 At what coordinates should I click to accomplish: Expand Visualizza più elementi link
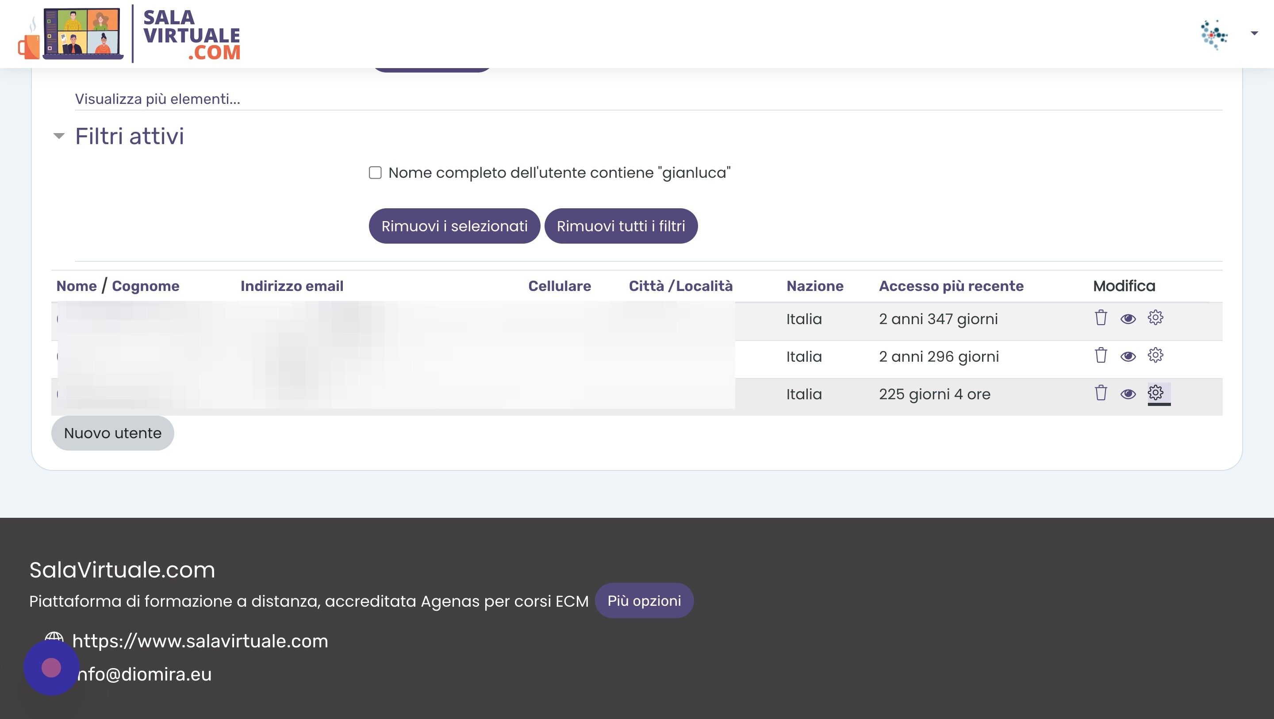(x=157, y=99)
